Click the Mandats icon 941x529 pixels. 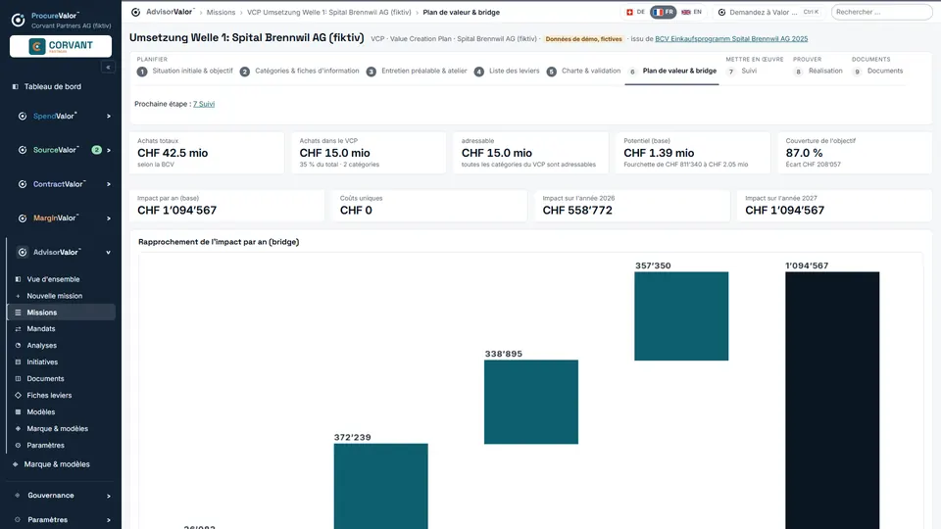(18, 329)
